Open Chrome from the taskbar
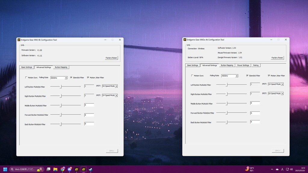Viewport: 308px width, 173px height. tap(63, 169)
